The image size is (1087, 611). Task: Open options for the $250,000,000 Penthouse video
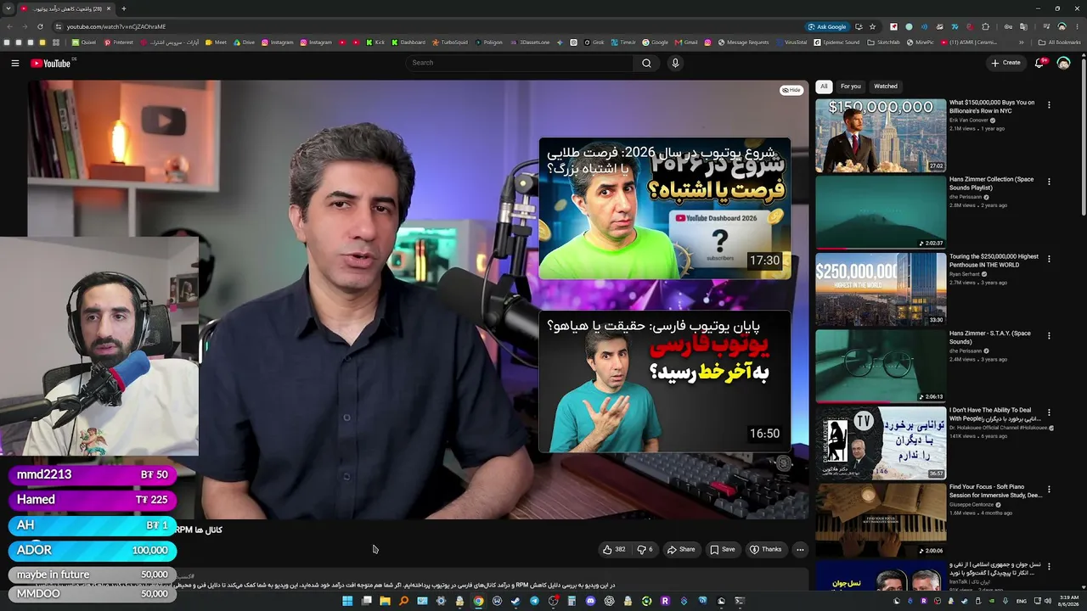coord(1049,259)
